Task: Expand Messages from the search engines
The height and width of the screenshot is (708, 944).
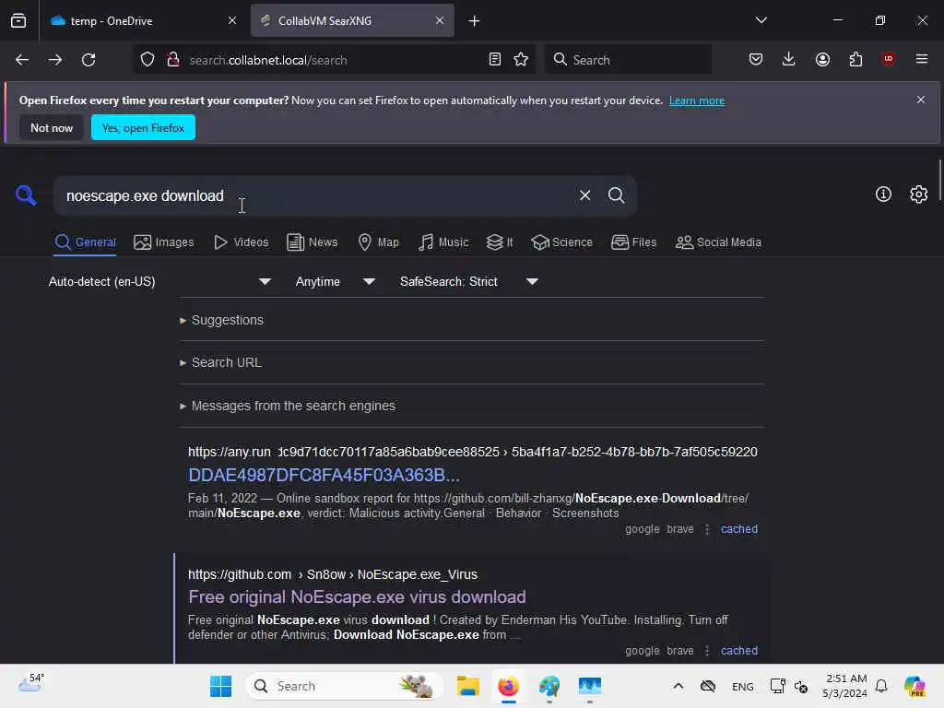Action: pyautogui.click(x=288, y=406)
